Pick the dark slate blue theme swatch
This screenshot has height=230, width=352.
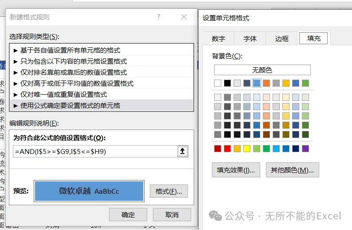(247, 83)
